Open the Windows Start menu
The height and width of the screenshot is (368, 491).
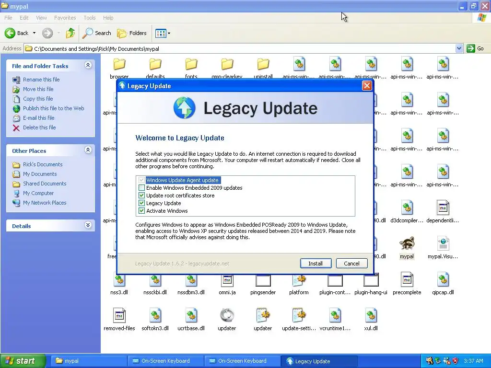pos(23,361)
